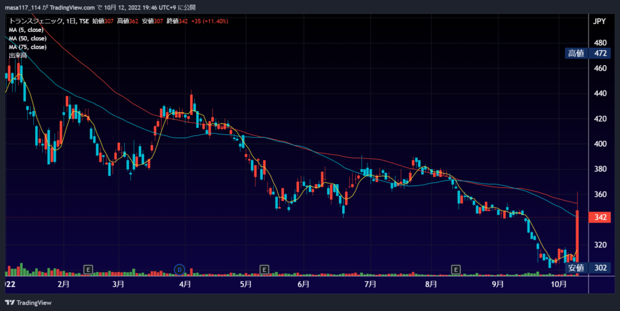Click the 400 price axis label
The width and height of the screenshot is (620, 311).
600,144
